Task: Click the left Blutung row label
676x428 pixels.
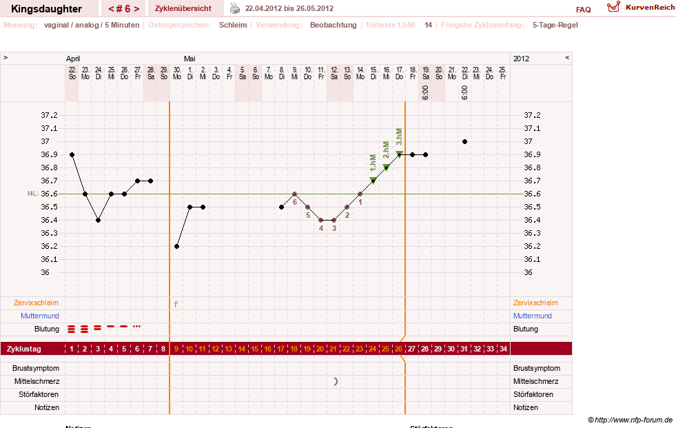Action: click(x=47, y=329)
